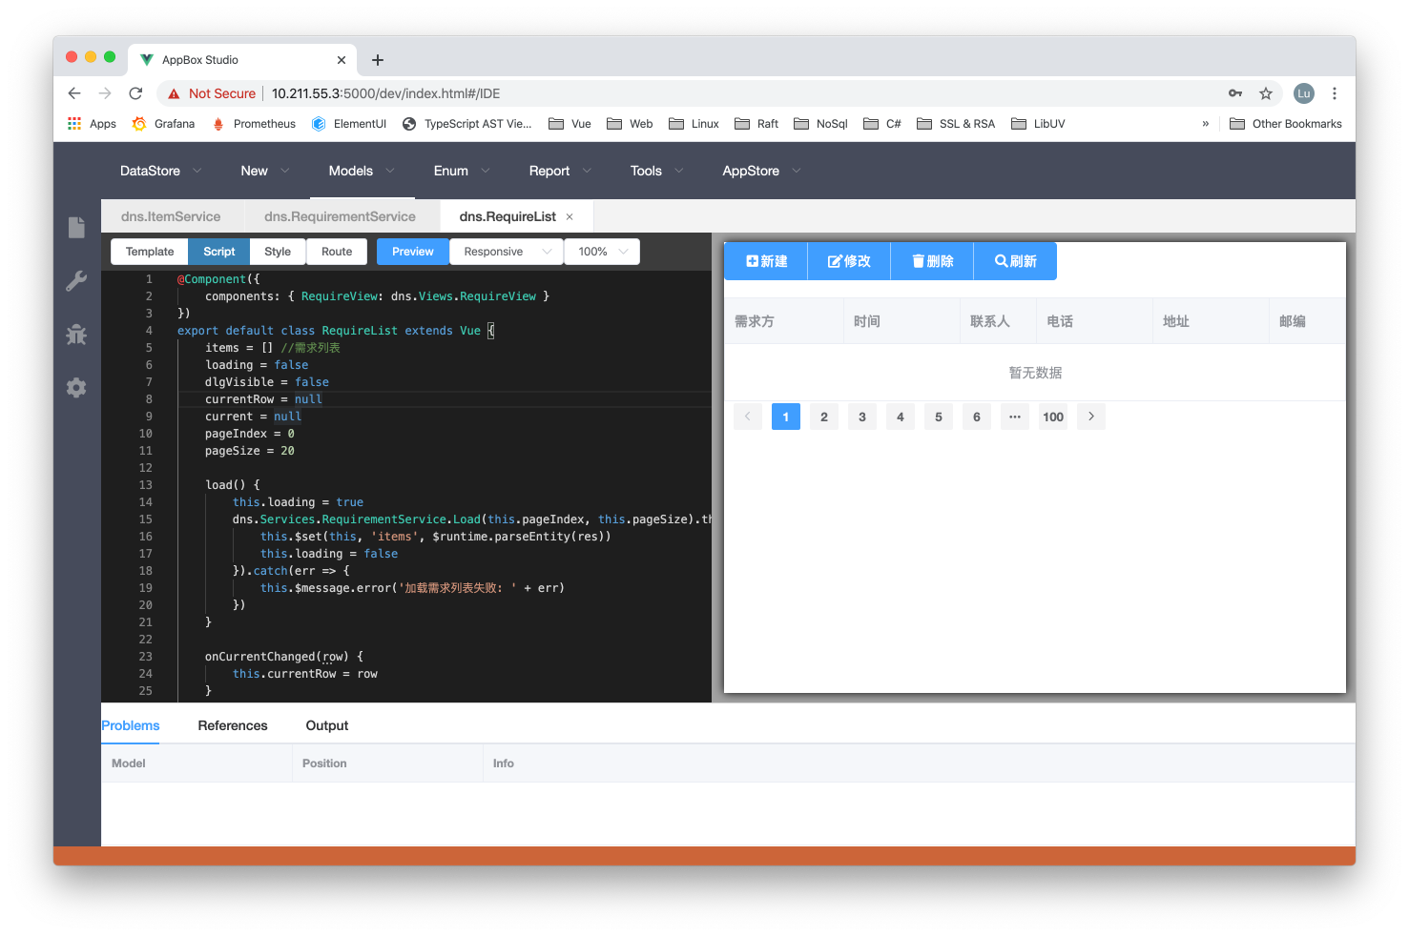Go to page 2 in pagination
This screenshot has width=1409, height=936.
pyautogui.click(x=824, y=417)
